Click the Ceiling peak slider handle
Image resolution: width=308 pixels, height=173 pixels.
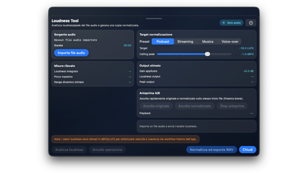click(207, 54)
